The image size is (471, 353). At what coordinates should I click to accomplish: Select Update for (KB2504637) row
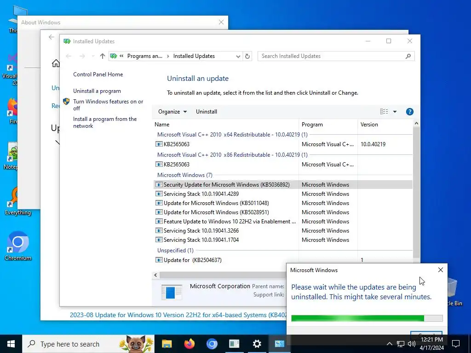click(283, 260)
